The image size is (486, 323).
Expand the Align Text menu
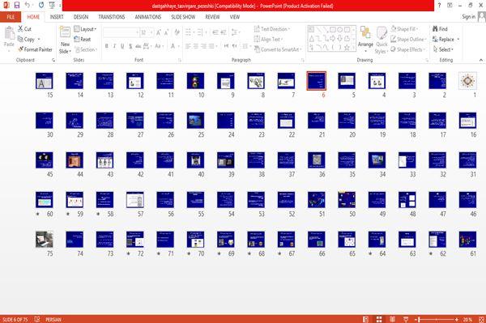[268, 39]
